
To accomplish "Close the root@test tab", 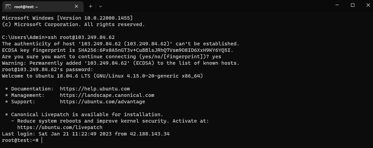I will click(76, 6).
